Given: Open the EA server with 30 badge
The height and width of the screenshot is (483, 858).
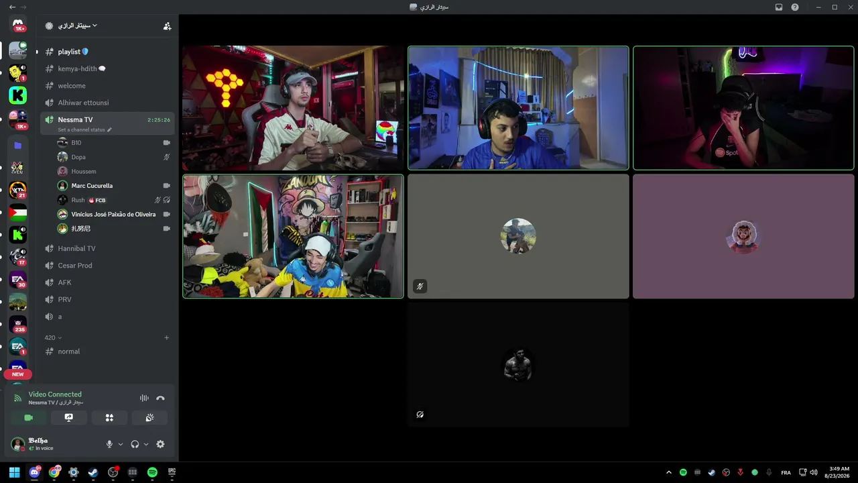Looking at the screenshot, I should point(18,280).
